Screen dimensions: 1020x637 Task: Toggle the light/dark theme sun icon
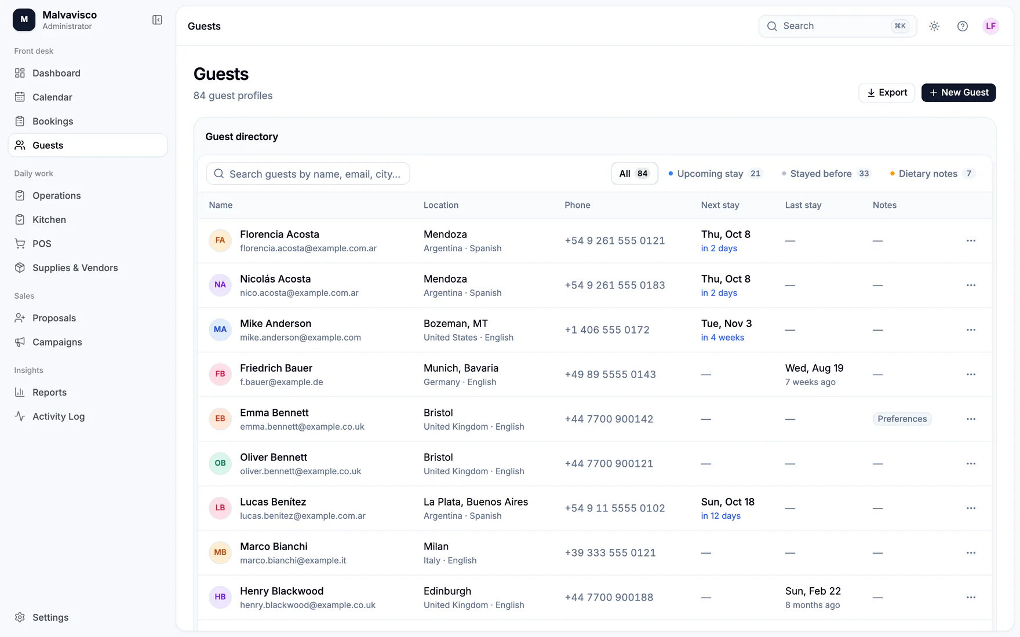pos(934,26)
